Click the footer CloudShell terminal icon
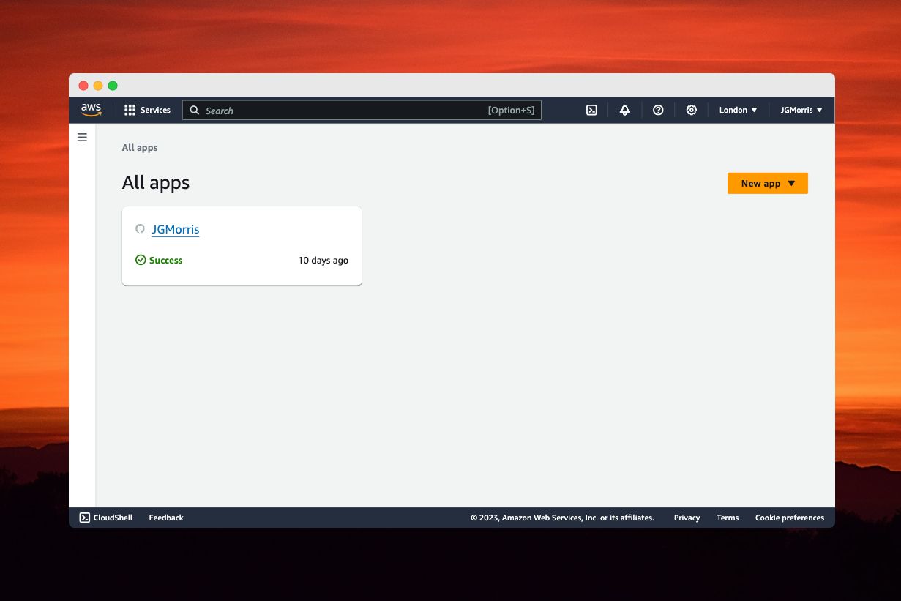The height and width of the screenshot is (601, 901). 85,518
